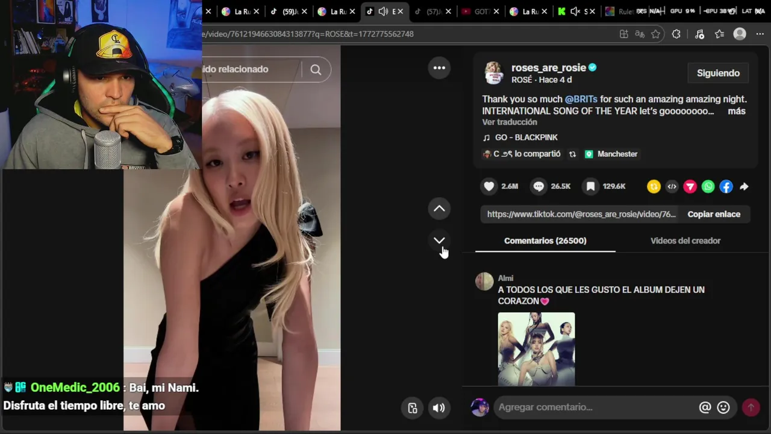Mute the active TikTok tab's speaker icon
Image resolution: width=771 pixels, height=434 pixels.
[x=383, y=11]
